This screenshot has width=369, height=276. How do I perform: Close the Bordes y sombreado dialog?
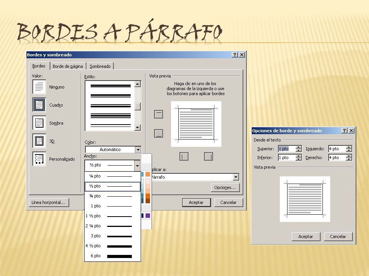[242, 55]
